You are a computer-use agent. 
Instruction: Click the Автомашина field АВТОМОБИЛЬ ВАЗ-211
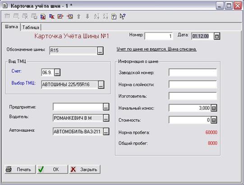click(78, 131)
